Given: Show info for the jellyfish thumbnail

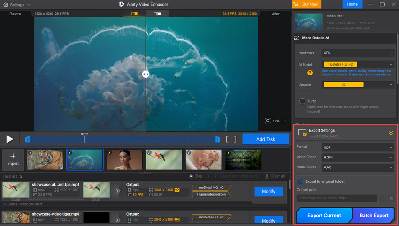Looking at the screenshot, I should pos(70,152).
